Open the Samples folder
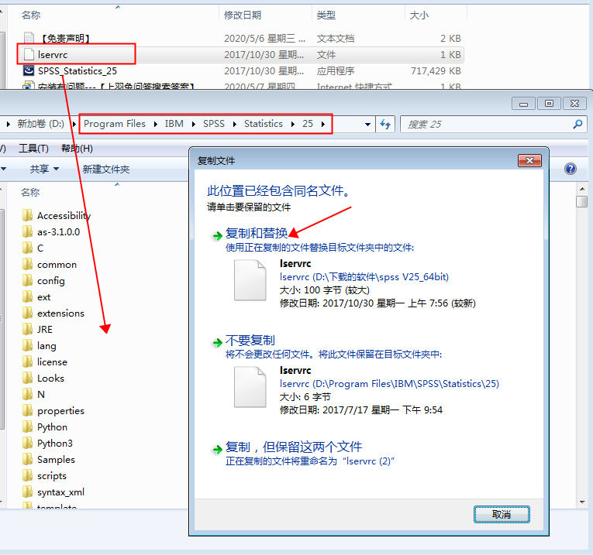Image resolution: width=593 pixels, height=555 pixels. pyautogui.click(x=48, y=459)
